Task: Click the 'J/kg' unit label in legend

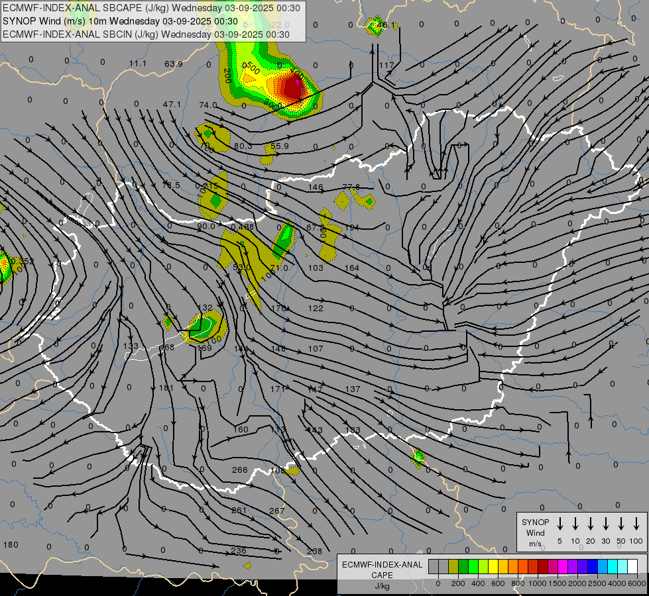Action: [382, 586]
